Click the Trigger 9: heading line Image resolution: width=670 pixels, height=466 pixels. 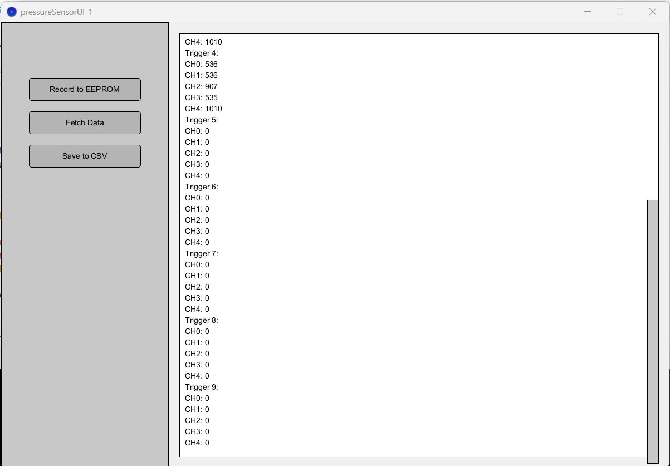point(202,387)
